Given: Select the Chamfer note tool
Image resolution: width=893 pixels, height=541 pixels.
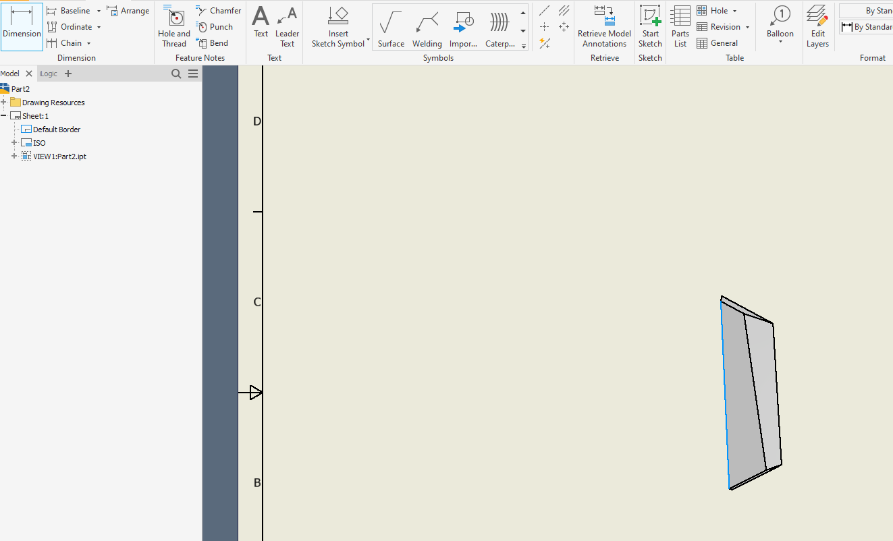Looking at the screenshot, I should point(217,10).
